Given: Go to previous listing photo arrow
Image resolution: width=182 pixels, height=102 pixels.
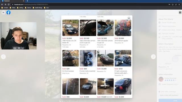Looking at the screenshot, I should coord(3,57).
